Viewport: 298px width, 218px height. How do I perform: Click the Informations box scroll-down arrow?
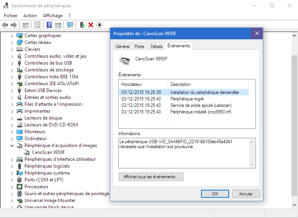(x=252, y=165)
